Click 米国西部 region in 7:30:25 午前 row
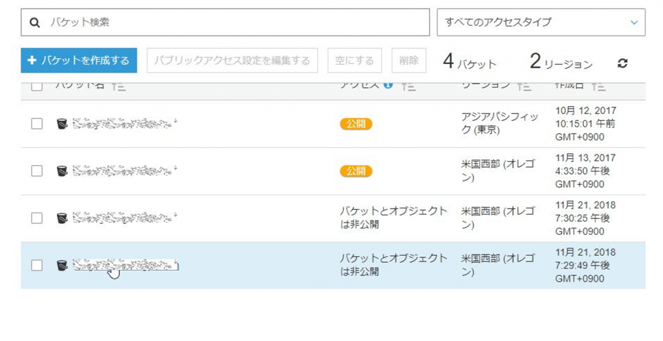Screen dimensions: 663x341 point(498,217)
